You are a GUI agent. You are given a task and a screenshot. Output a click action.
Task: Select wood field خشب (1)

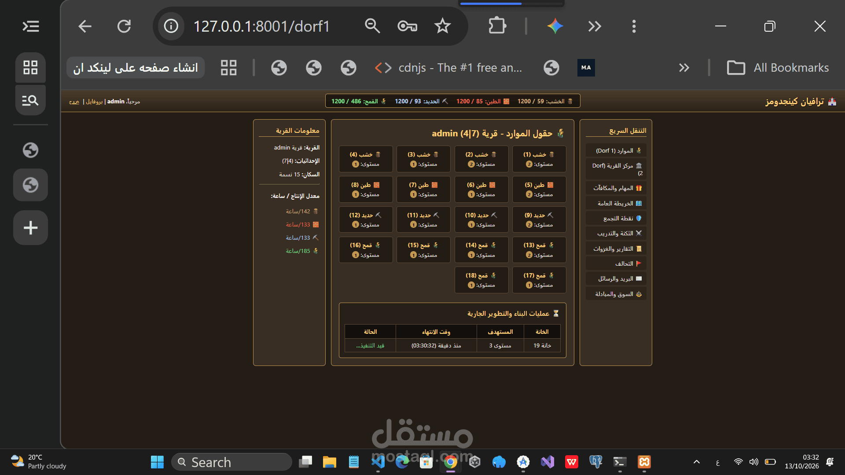click(x=539, y=159)
